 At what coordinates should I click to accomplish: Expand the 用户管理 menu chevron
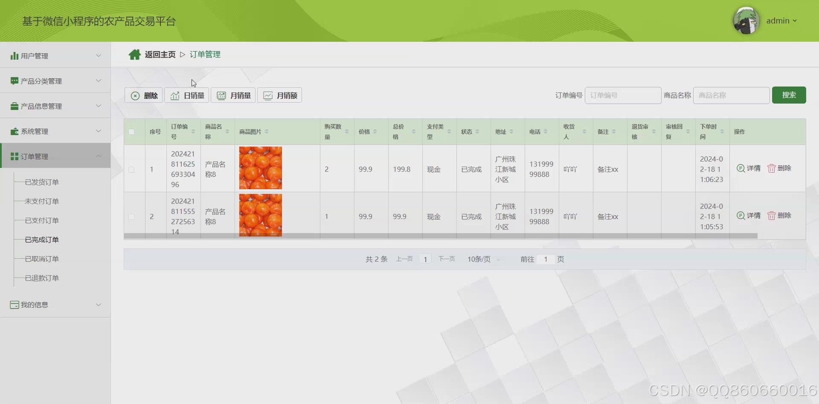click(99, 55)
